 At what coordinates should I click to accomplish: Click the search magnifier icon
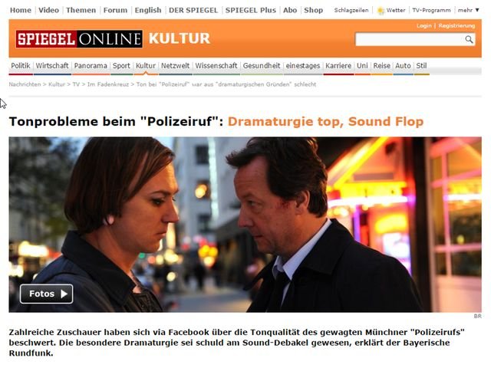(x=469, y=39)
